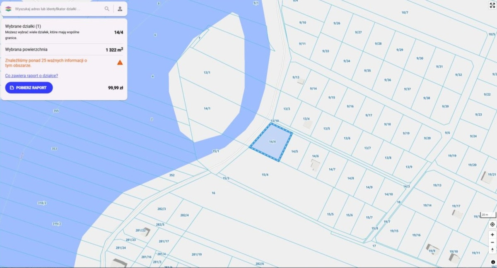Select parcel 281/19 on the map
Viewport: 497px width, 268px height.
pos(197,255)
